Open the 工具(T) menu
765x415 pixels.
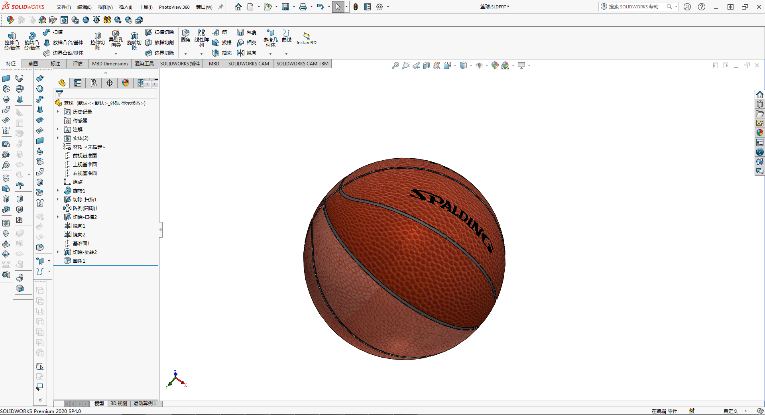click(146, 7)
